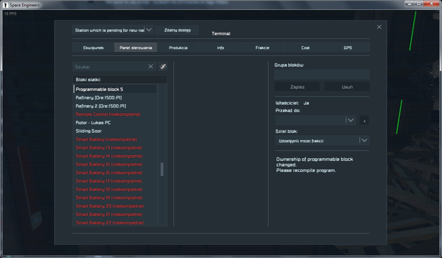Select Rotor - Lukas PC block
442x258 pixels.
93,123
